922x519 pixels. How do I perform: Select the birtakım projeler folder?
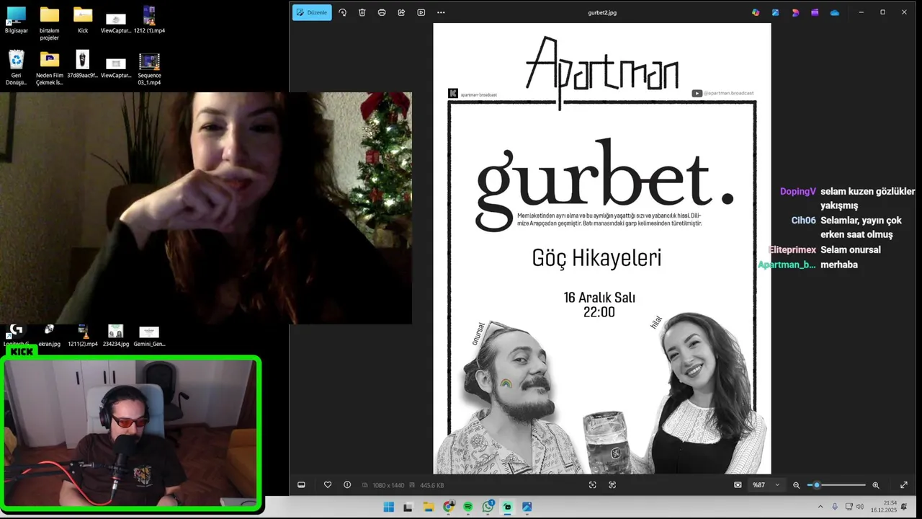pyautogui.click(x=49, y=24)
